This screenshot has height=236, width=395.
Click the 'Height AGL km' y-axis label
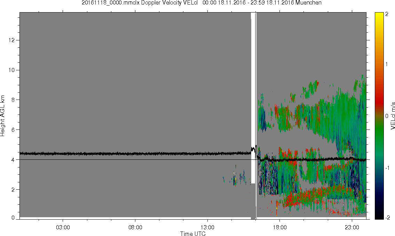2,116
